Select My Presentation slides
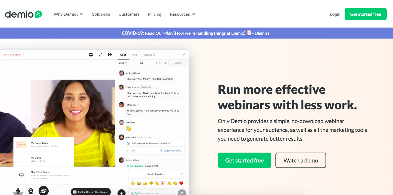This screenshot has width=393, height=195. pos(44,145)
